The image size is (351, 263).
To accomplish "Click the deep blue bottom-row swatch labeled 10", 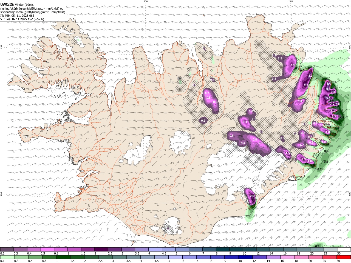I will [245, 257].
